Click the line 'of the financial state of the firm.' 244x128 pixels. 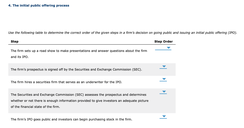35,107
